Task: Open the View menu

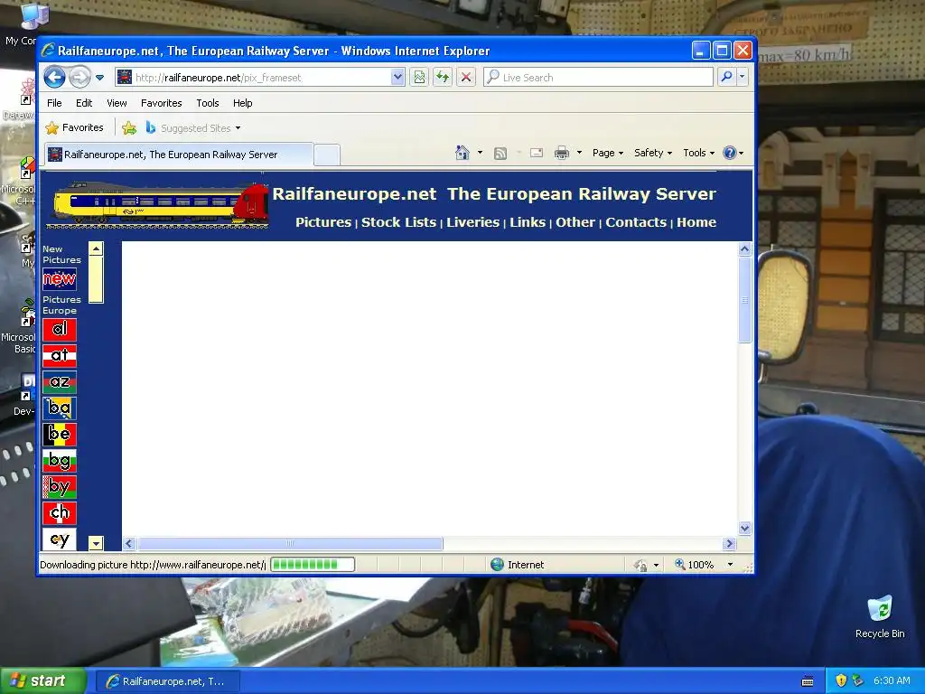Action: click(x=117, y=103)
